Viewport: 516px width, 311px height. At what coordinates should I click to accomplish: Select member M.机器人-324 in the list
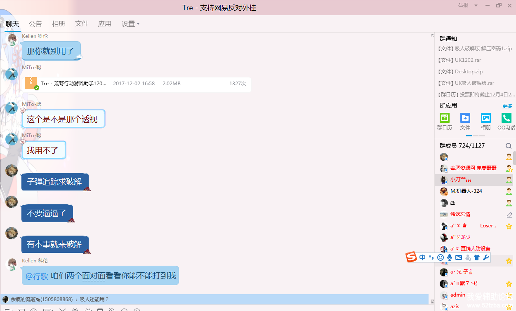point(474,192)
